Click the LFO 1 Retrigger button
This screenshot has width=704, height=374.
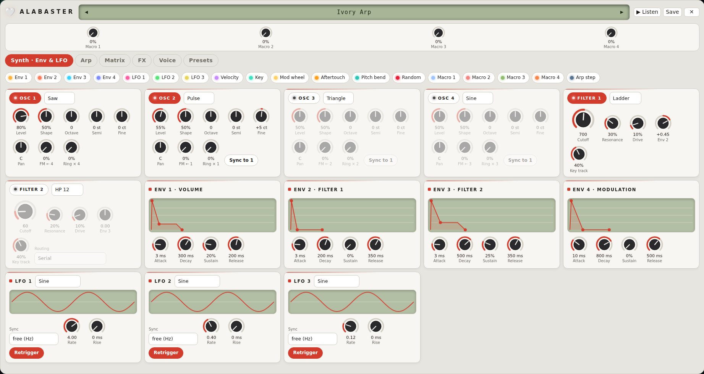[26, 353]
